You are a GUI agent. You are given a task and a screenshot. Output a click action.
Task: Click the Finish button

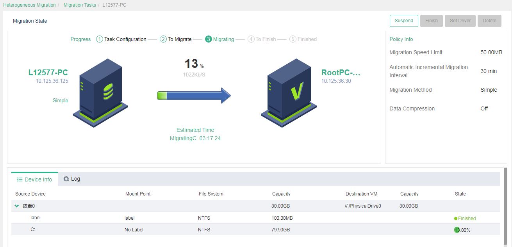(431, 21)
